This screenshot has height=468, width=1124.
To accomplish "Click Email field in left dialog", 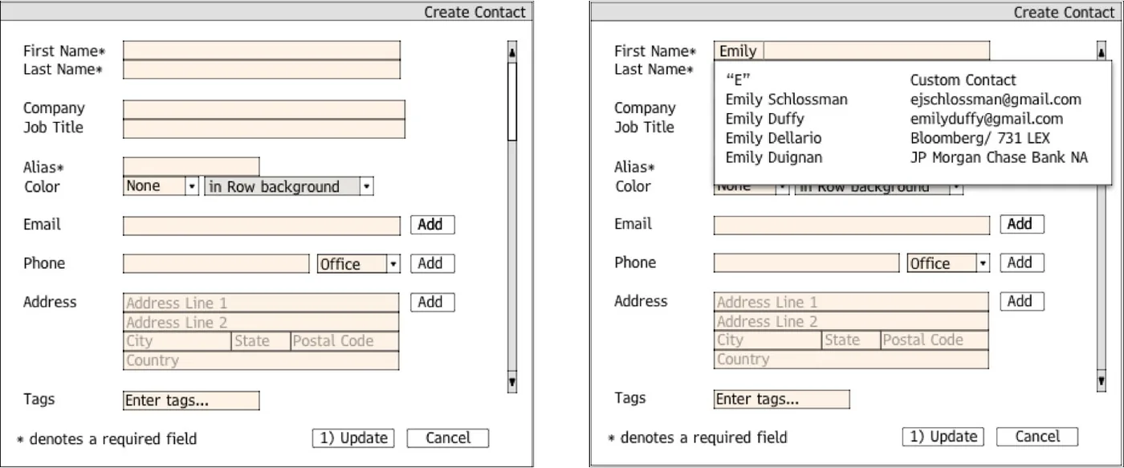I will 261,226.
